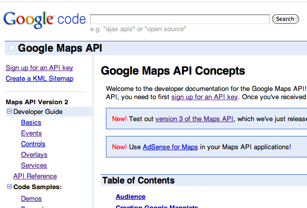Collapse the Developer Guide section
The width and height of the screenshot is (307, 208).
tap(9, 111)
